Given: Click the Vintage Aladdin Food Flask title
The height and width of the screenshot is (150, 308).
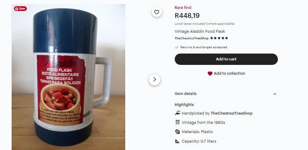Looking at the screenshot, I should point(199,31).
